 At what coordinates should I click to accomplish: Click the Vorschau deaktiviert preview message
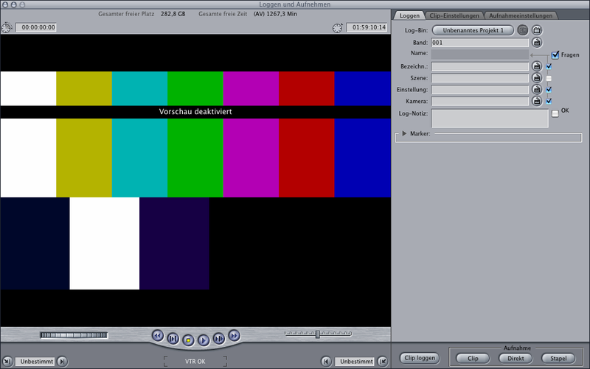click(195, 112)
